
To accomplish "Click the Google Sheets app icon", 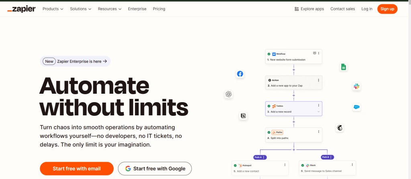I will 343,67.
